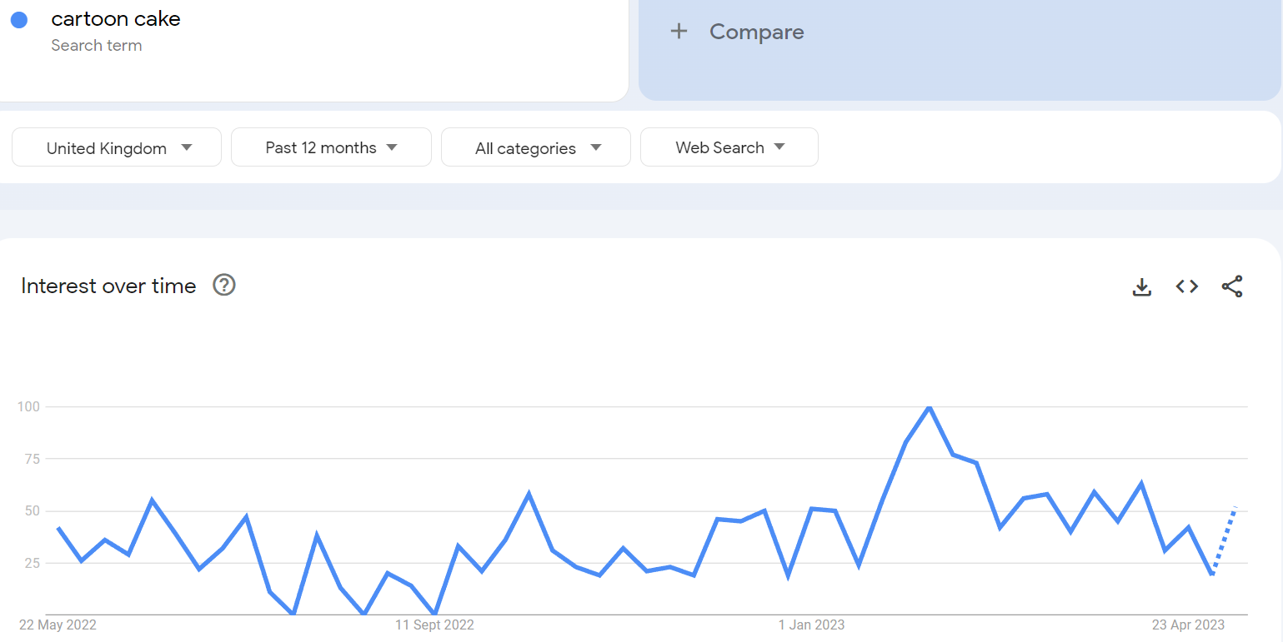Click the Compare text to add a term
Image resolution: width=1283 pixels, height=642 pixels.
[757, 32]
